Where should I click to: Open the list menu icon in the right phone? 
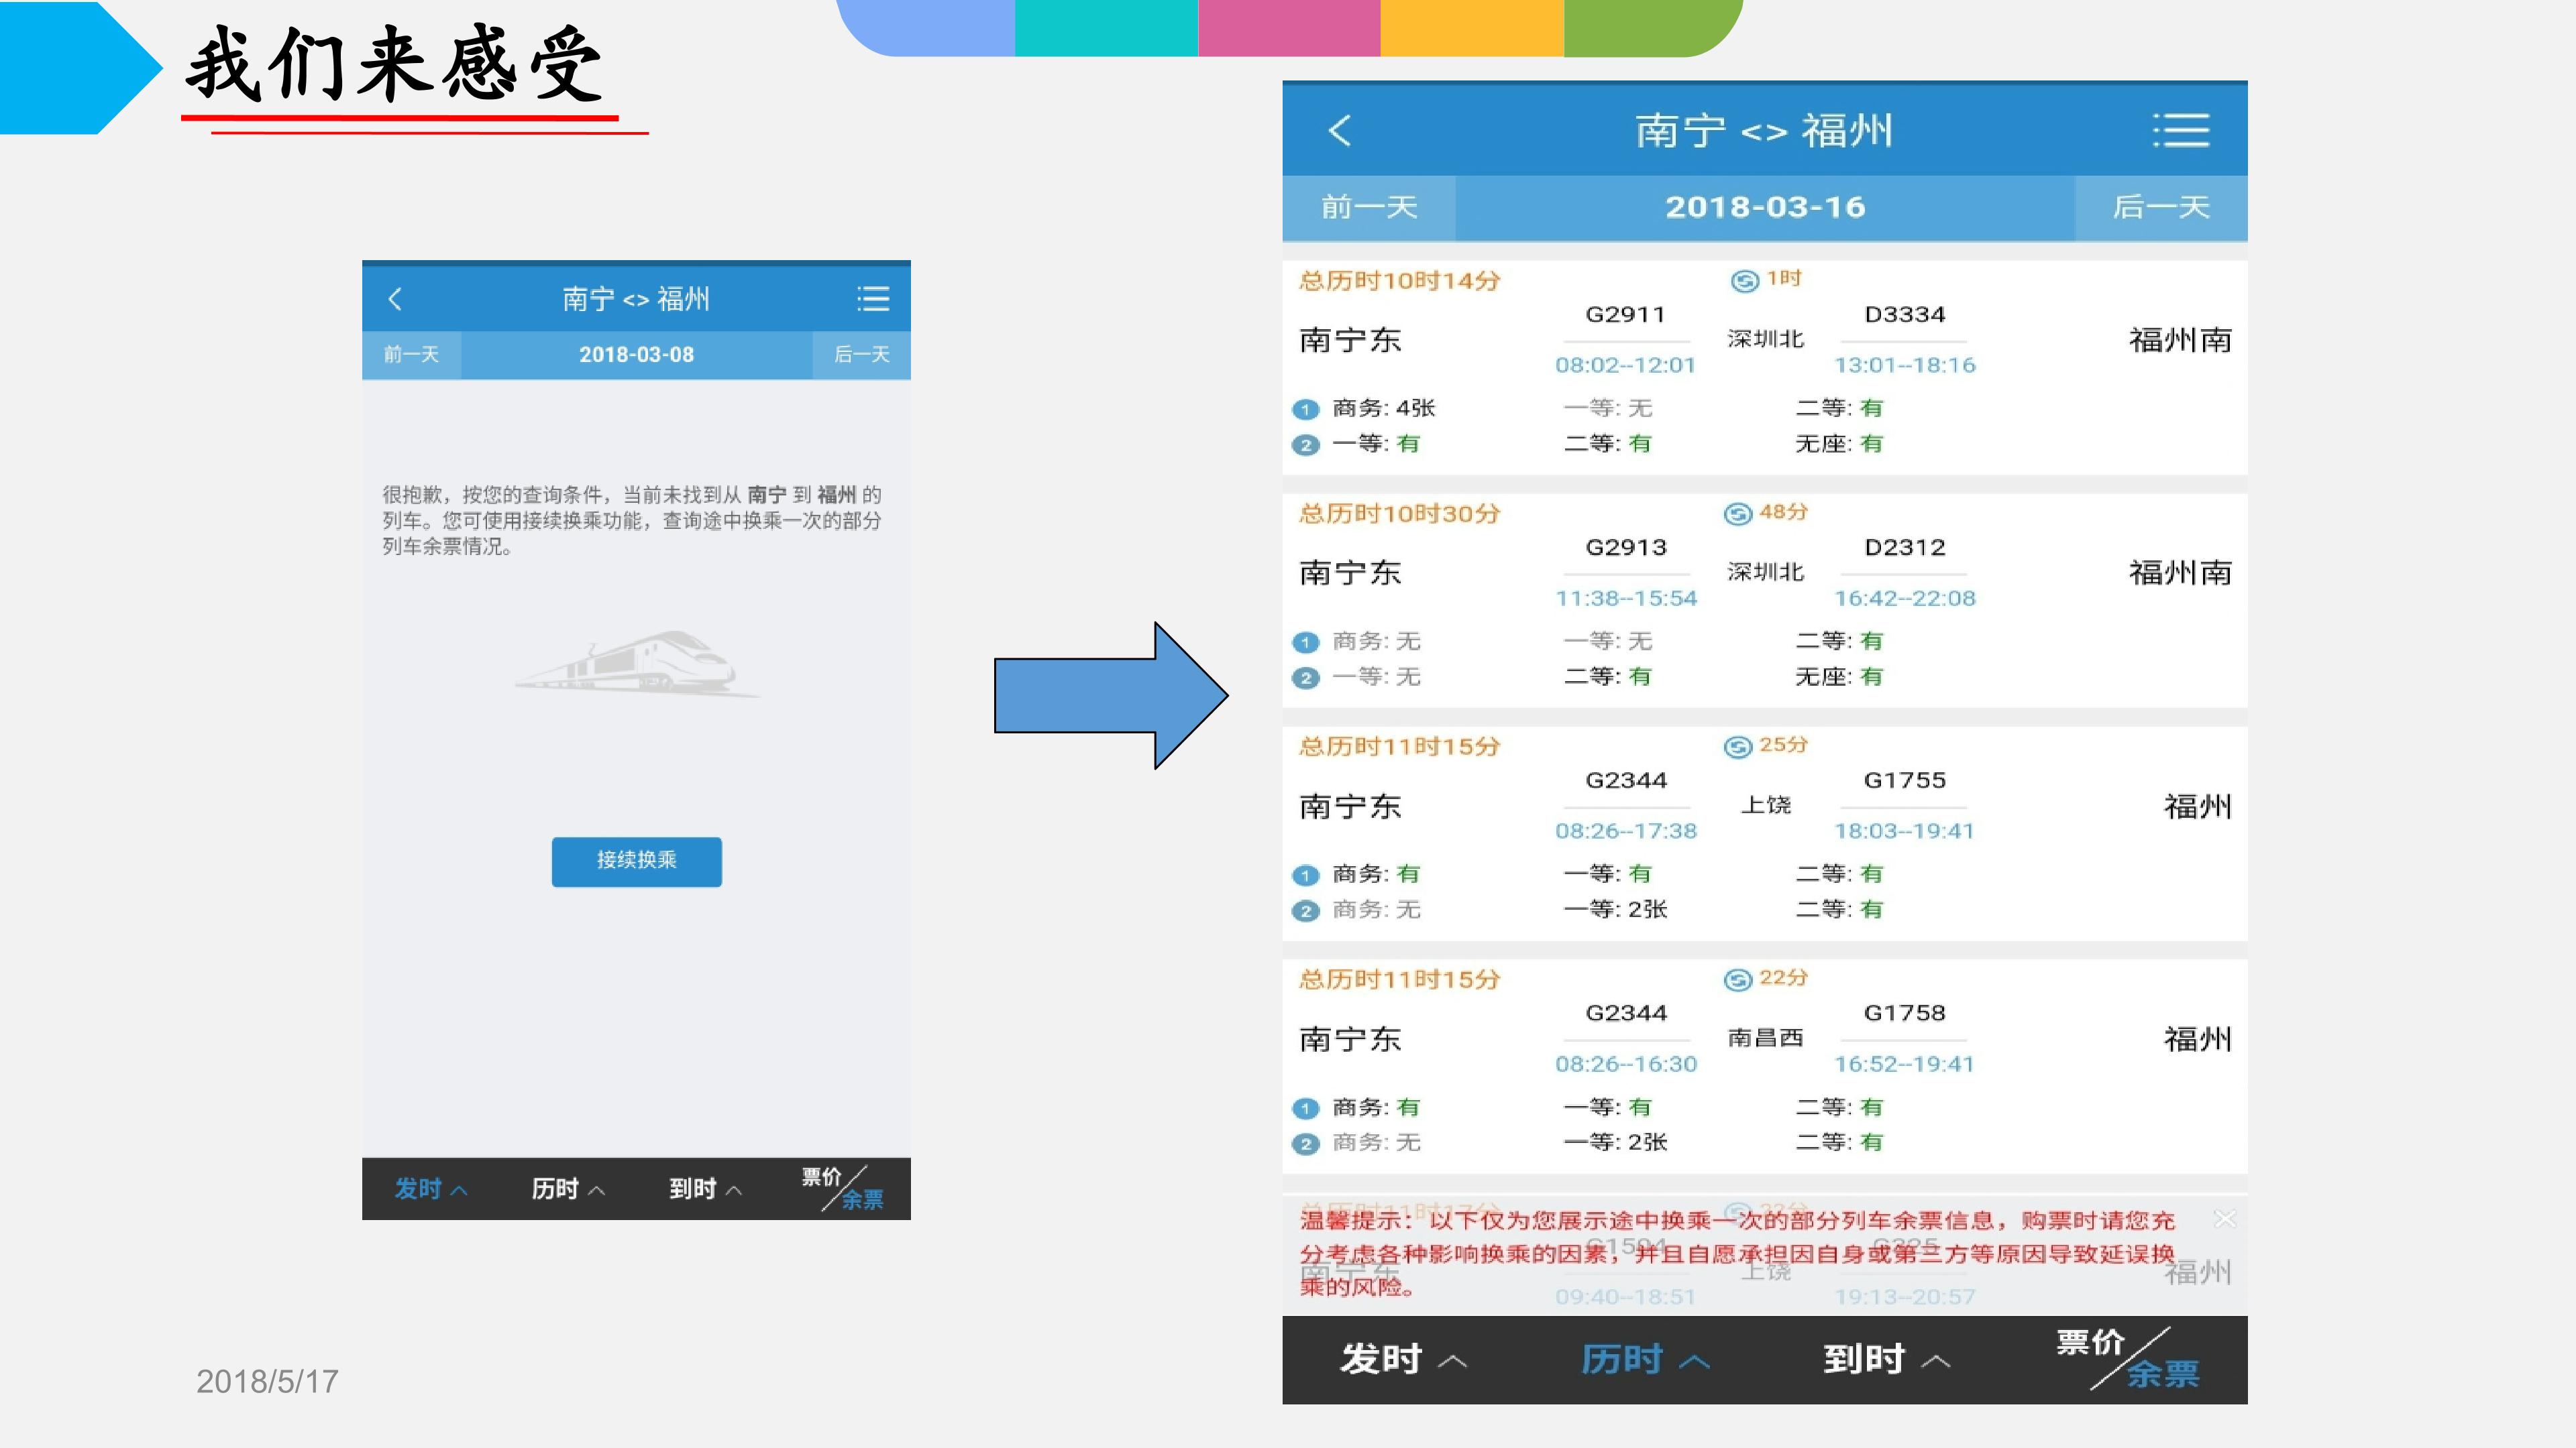coord(2181,131)
